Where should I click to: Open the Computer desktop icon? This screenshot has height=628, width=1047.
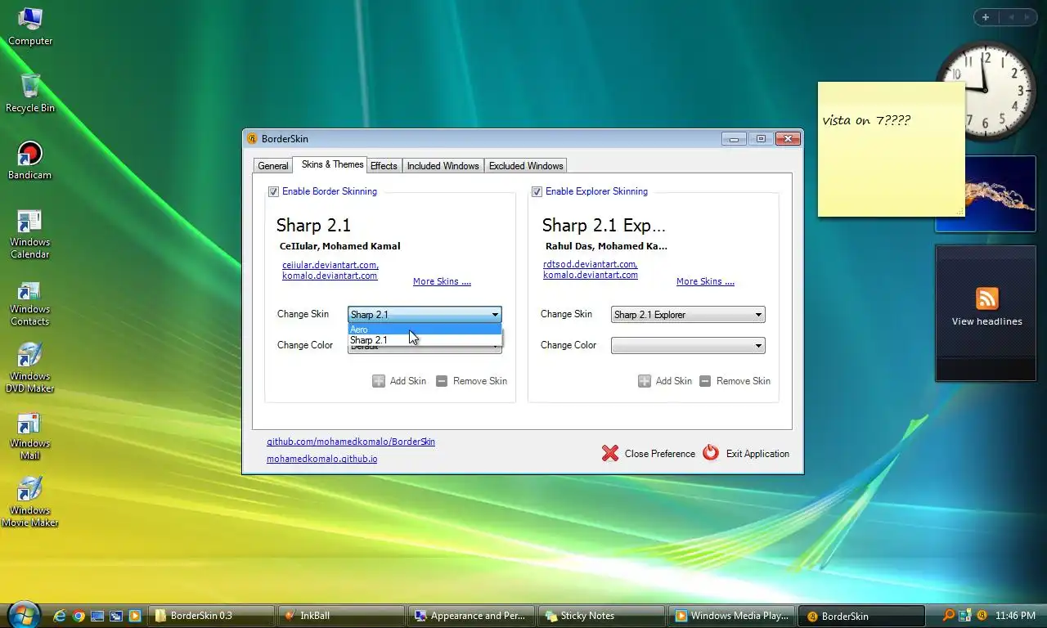pos(30,26)
